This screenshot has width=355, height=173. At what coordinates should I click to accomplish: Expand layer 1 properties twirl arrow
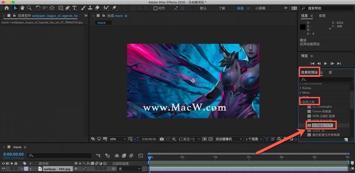22,169
